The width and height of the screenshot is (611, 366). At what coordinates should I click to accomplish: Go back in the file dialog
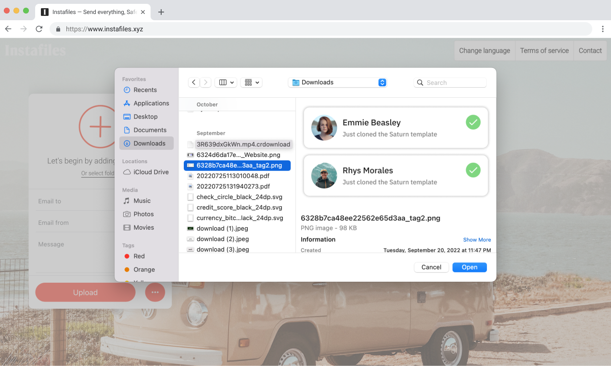click(194, 82)
